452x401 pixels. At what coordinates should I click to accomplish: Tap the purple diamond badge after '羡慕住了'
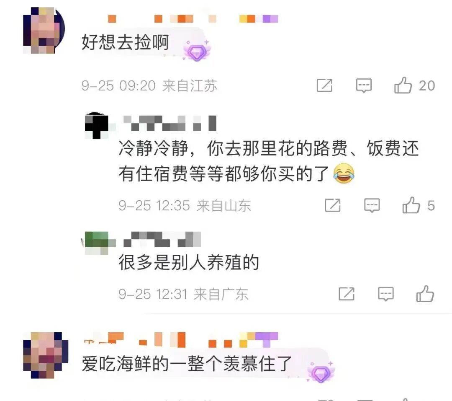tap(321, 373)
